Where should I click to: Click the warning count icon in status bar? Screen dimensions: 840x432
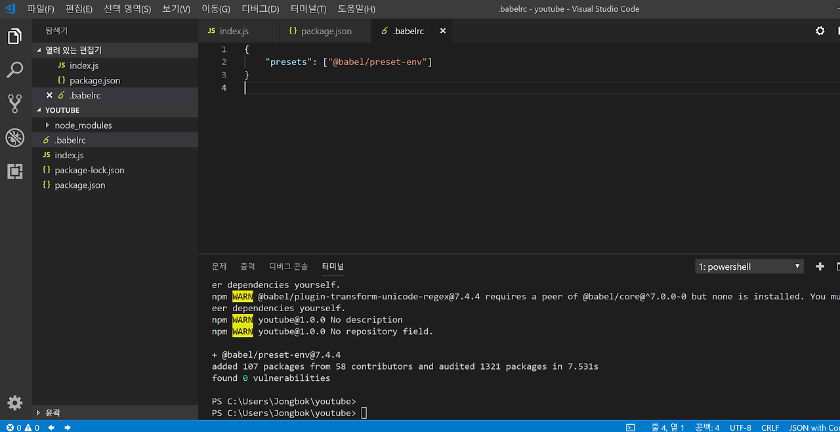pos(28,427)
